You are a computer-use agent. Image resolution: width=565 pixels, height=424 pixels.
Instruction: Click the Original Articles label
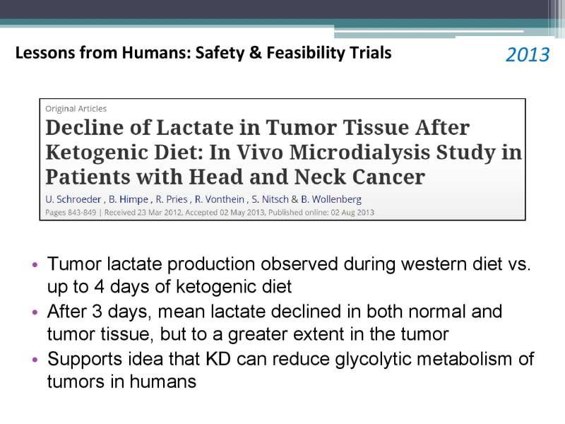76,109
